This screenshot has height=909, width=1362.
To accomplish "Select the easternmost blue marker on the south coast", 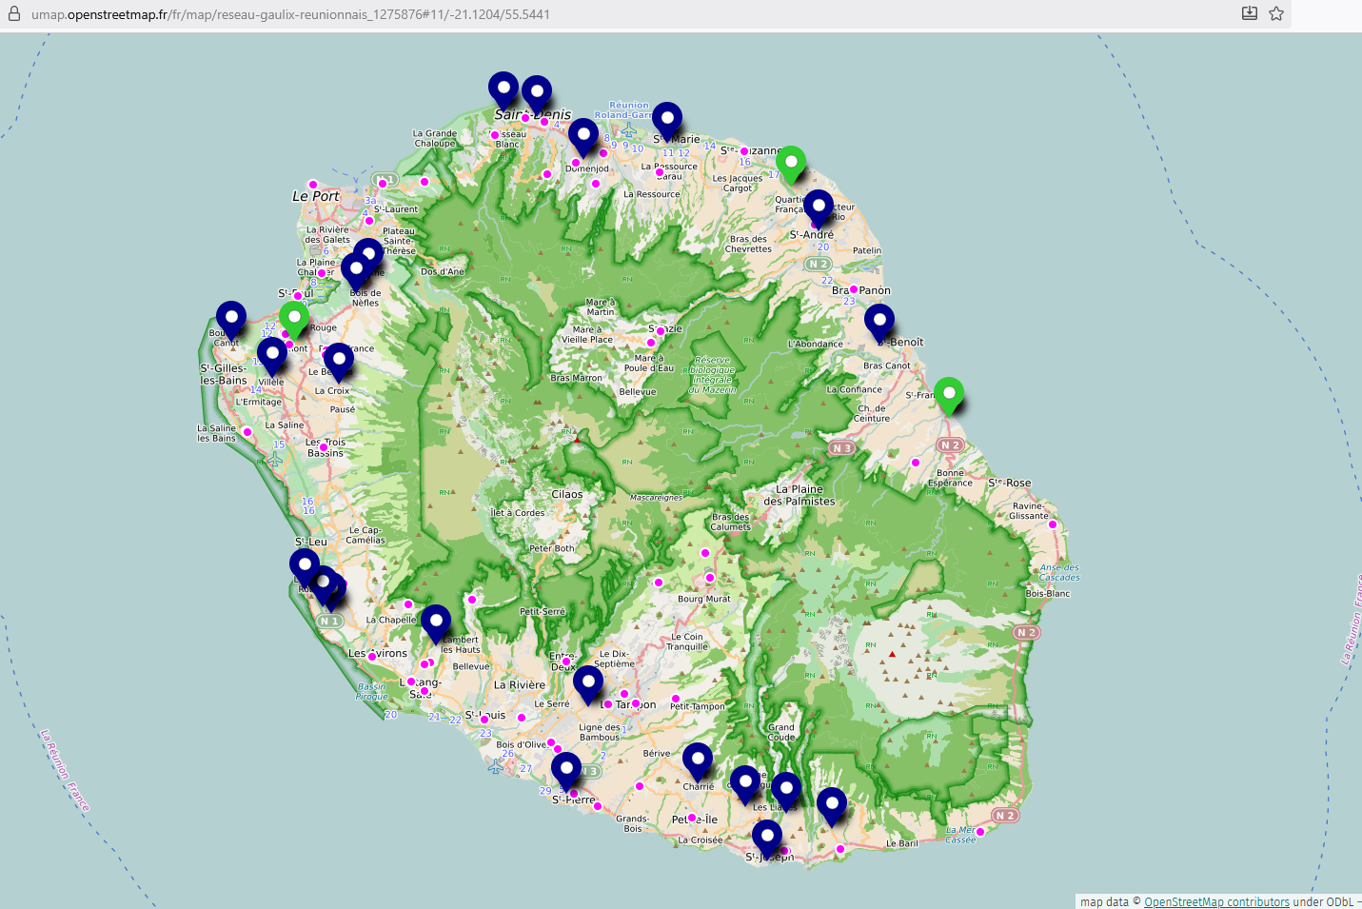I will 832,806.
